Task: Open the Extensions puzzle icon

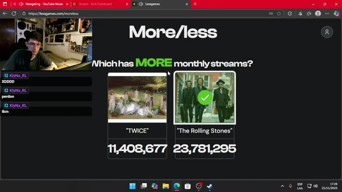Action: (290, 13)
